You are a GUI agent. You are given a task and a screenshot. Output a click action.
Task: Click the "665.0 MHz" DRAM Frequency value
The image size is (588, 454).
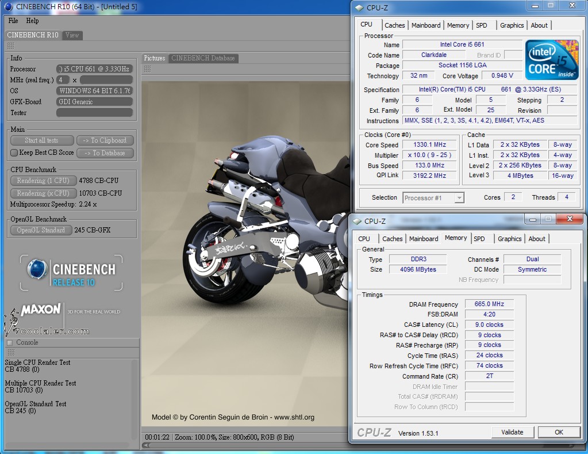[489, 304]
